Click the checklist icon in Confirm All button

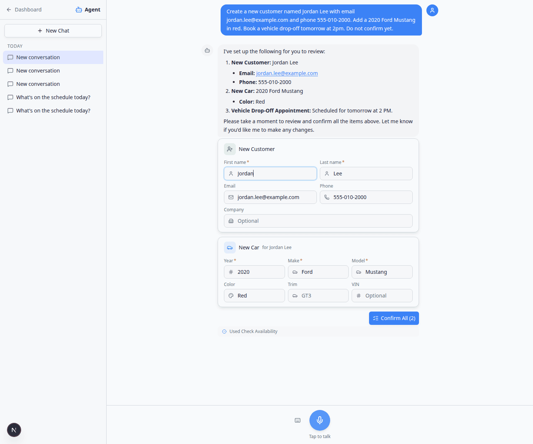(376, 318)
